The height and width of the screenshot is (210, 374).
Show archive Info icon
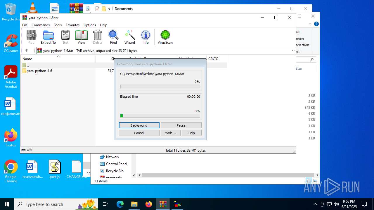click(x=146, y=37)
